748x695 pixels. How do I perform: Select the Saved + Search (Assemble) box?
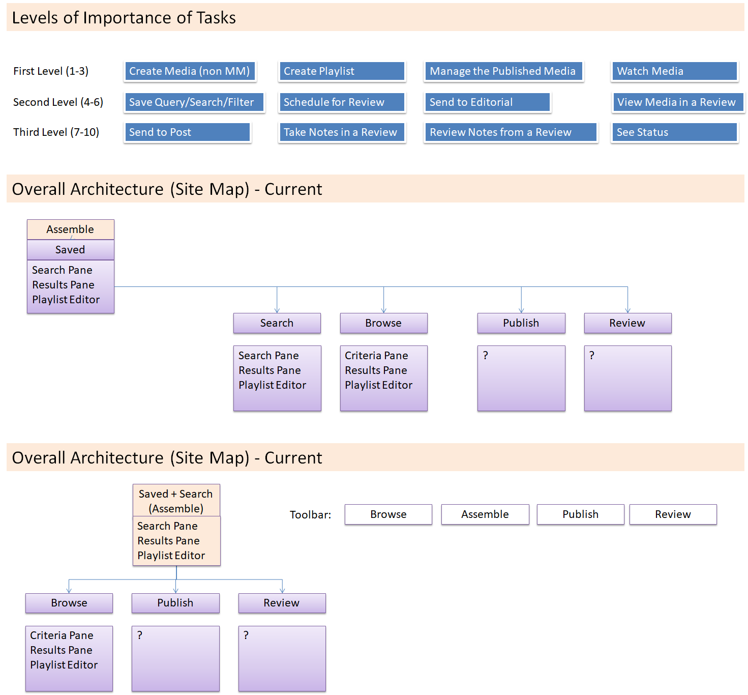[176, 501]
